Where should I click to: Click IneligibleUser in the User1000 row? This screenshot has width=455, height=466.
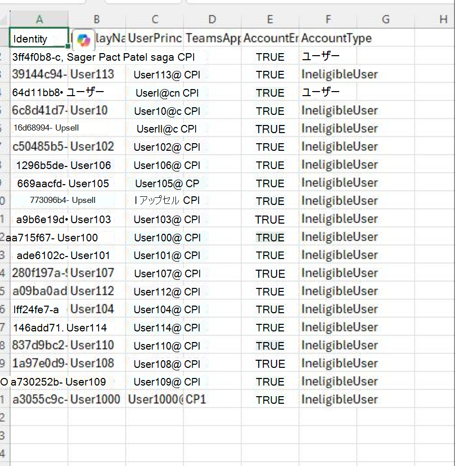click(339, 400)
